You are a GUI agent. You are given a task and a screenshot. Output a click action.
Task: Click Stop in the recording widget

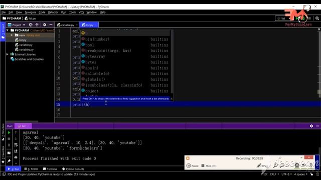(x=209, y=165)
